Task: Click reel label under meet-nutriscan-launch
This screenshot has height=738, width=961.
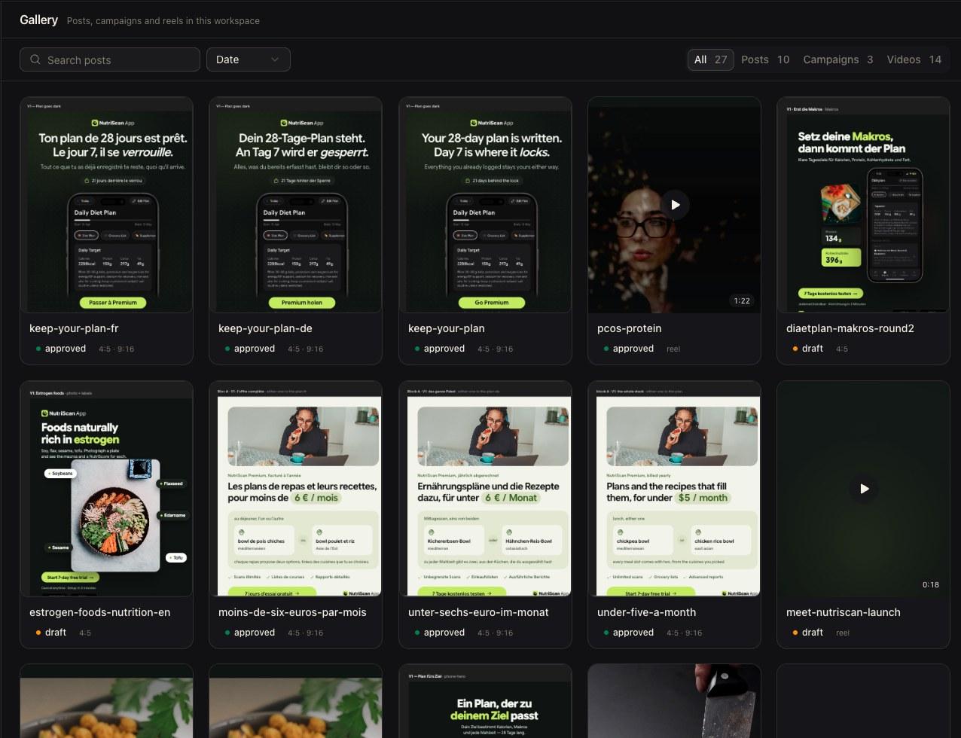Action: (843, 633)
